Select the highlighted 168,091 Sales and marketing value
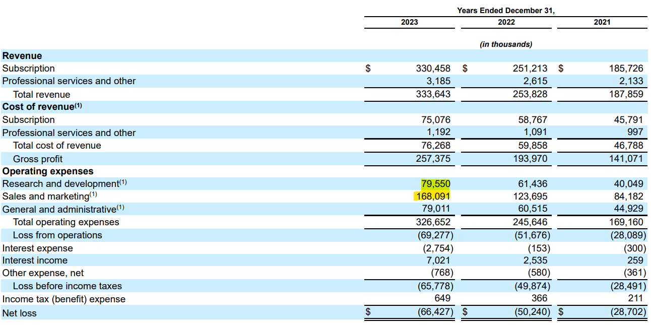The image size is (651, 325). pyautogui.click(x=432, y=197)
